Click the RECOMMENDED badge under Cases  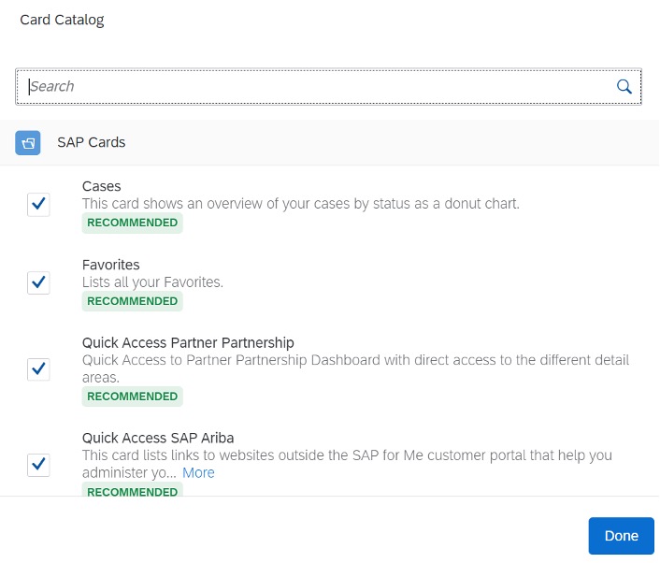click(x=132, y=223)
